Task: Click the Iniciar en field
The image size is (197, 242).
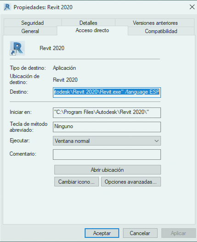Action: tap(107, 113)
